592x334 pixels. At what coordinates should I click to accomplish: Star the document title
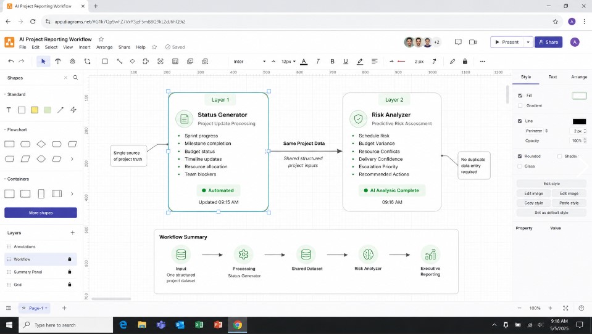click(x=101, y=39)
